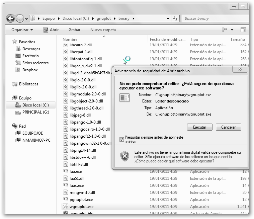This screenshot has height=219, width=254.
Task: Select Disco local (C:) in navigation tree
Action: (35, 105)
